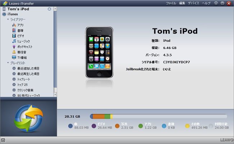
Task: Click the iPod device image
Action: point(99,52)
